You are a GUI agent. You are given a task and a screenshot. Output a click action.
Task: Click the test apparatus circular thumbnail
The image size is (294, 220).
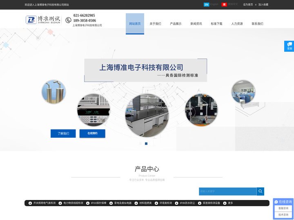[201, 110]
